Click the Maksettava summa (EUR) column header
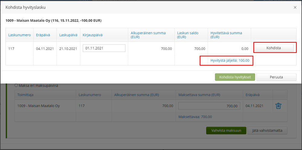Screen dimensions: 302x150 point(199,95)
